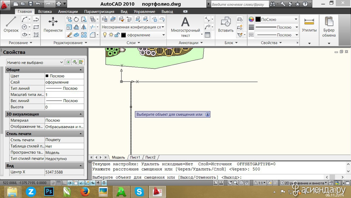The height and width of the screenshot is (198, 351).
Task: Click the rotate tool icon
Action: tap(76, 20)
